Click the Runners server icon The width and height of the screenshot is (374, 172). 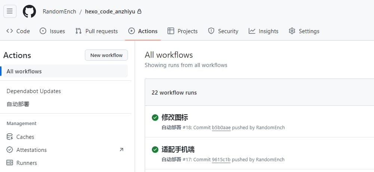click(10, 163)
